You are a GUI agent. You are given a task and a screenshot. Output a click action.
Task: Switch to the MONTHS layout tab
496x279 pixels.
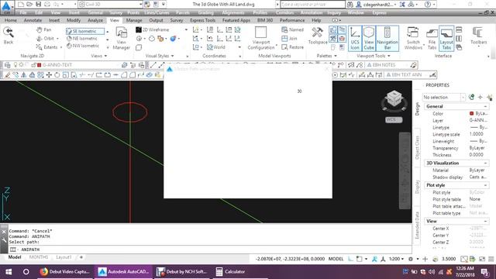[x=39, y=257]
